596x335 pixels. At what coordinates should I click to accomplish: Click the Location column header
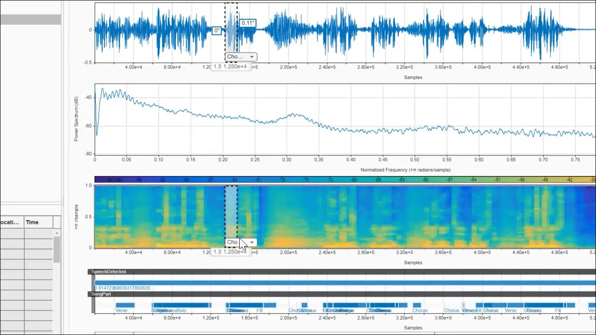pos(11,222)
